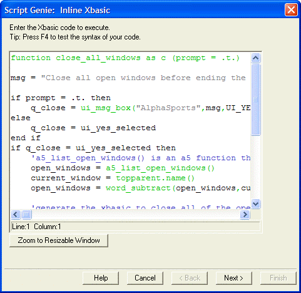The width and height of the screenshot is (301, 293).
Task: Click the vertical scrollbar up arrow
Action: click(256, 58)
